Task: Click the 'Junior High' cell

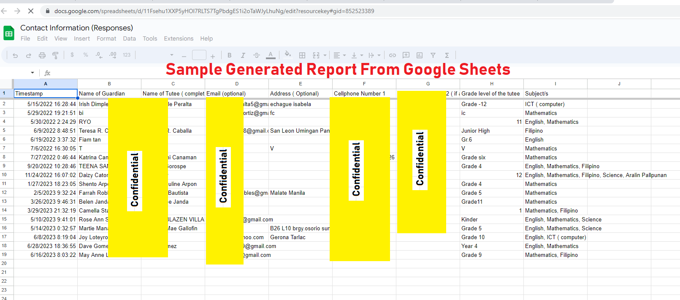Action: point(492,131)
